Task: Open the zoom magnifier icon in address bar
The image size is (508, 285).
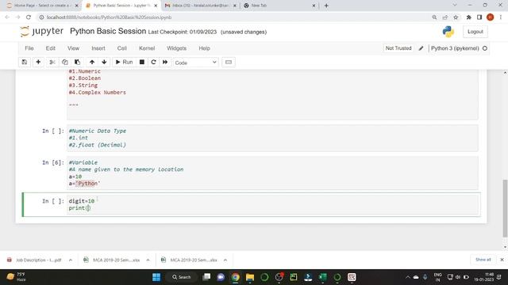Action: pos(434,17)
